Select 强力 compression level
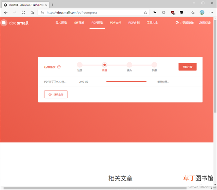 point(130,65)
